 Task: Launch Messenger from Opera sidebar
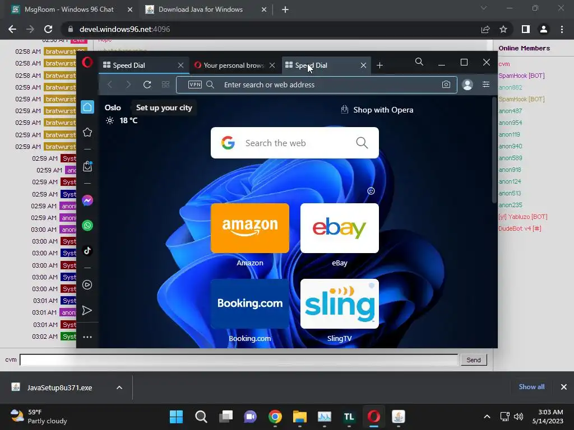pyautogui.click(x=87, y=200)
